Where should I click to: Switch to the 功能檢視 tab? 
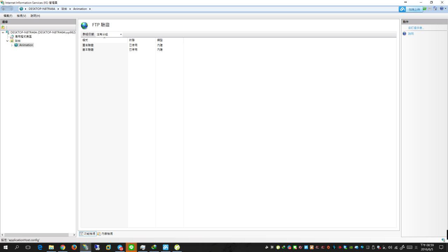[87, 234]
